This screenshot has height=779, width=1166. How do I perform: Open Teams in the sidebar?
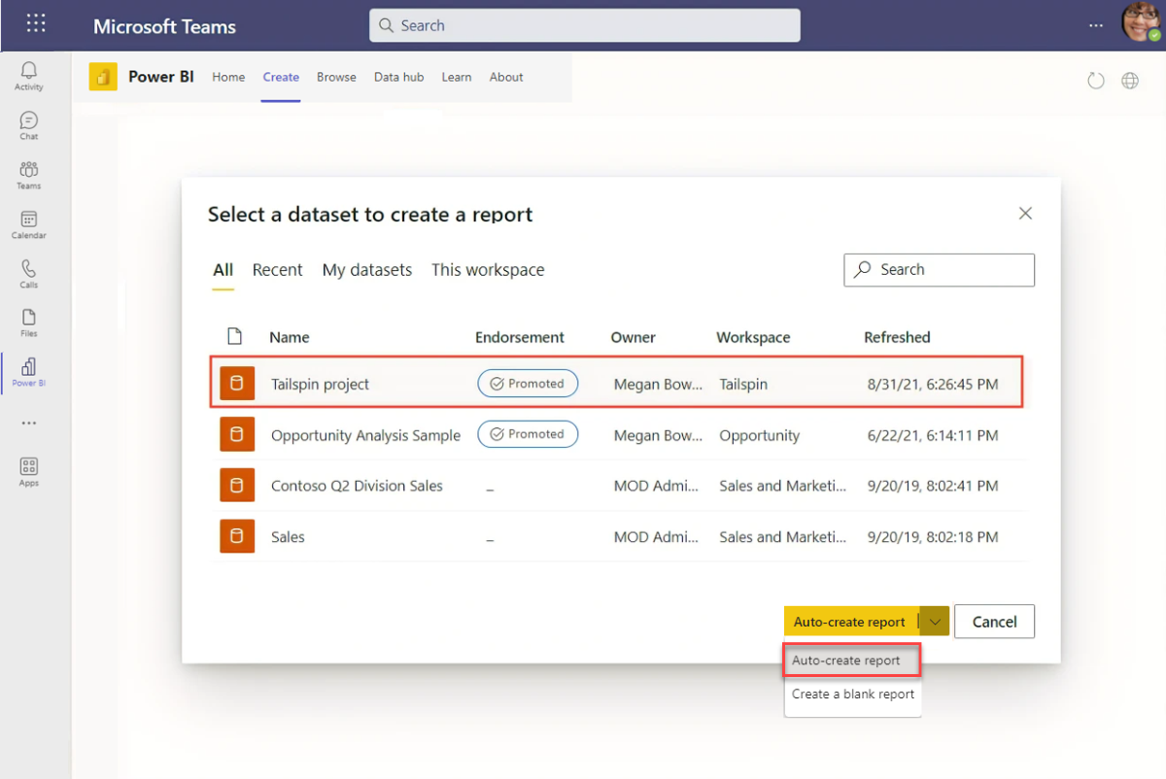[29, 175]
